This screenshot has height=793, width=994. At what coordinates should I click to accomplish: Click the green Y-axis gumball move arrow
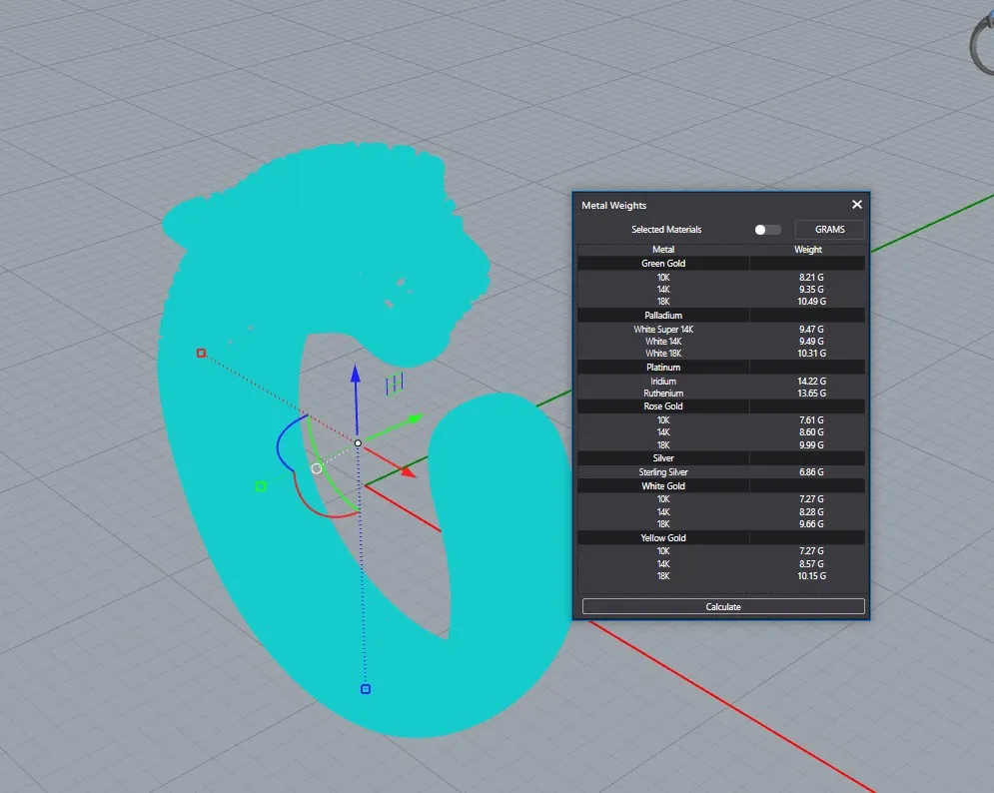point(415,419)
